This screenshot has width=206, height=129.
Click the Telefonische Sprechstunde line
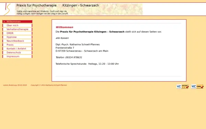(x=87, y=64)
